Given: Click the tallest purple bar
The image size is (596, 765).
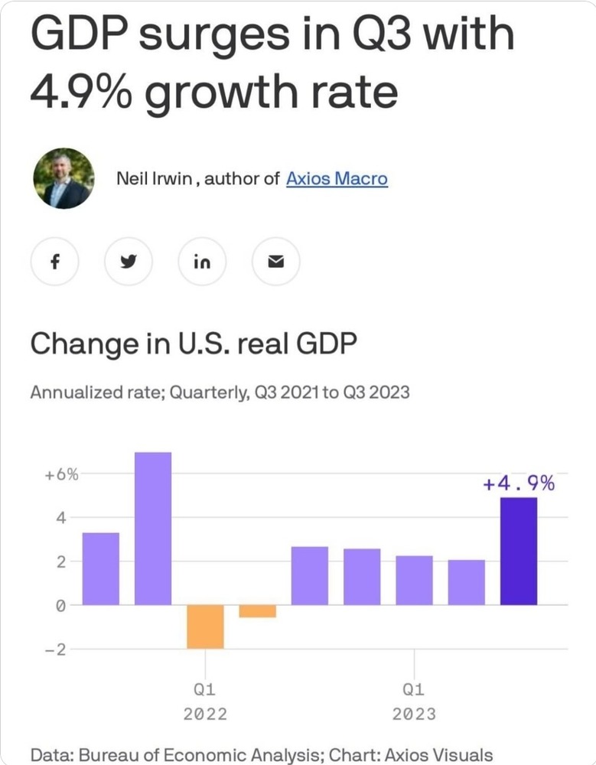Looking at the screenshot, I should 153,528.
